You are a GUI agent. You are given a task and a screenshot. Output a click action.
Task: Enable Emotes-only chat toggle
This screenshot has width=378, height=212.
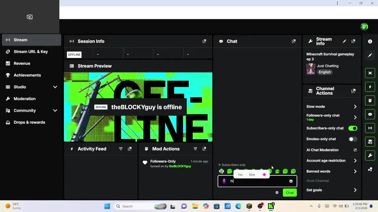click(x=353, y=139)
